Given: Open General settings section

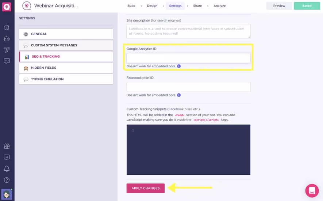Looking at the screenshot, I should [66, 34].
